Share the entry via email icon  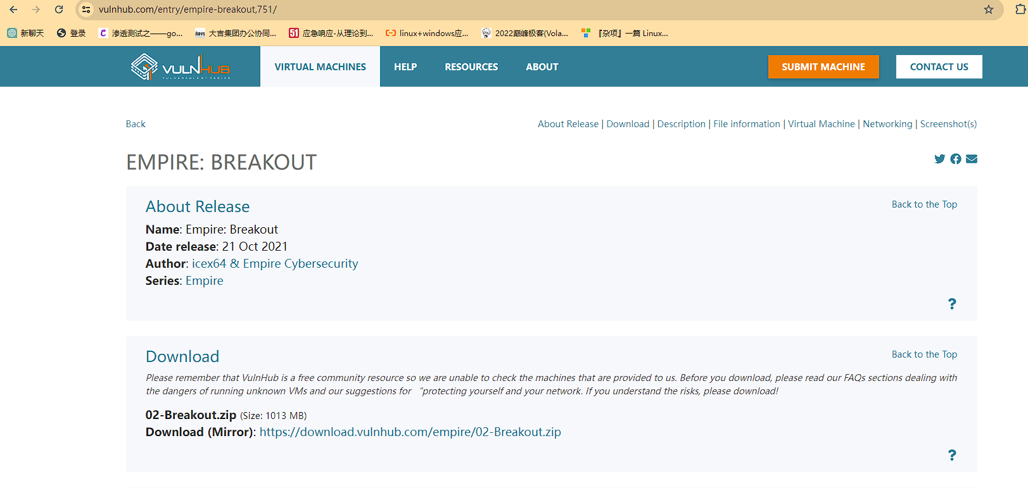[972, 159]
